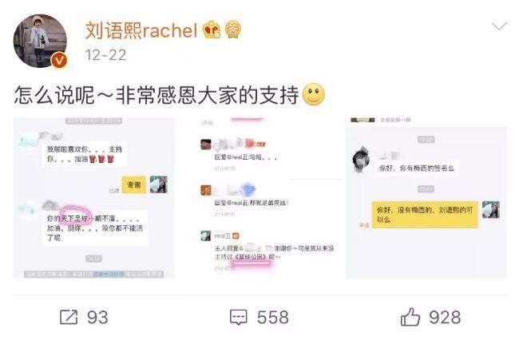Open the first chat screenshot image

coord(94,199)
